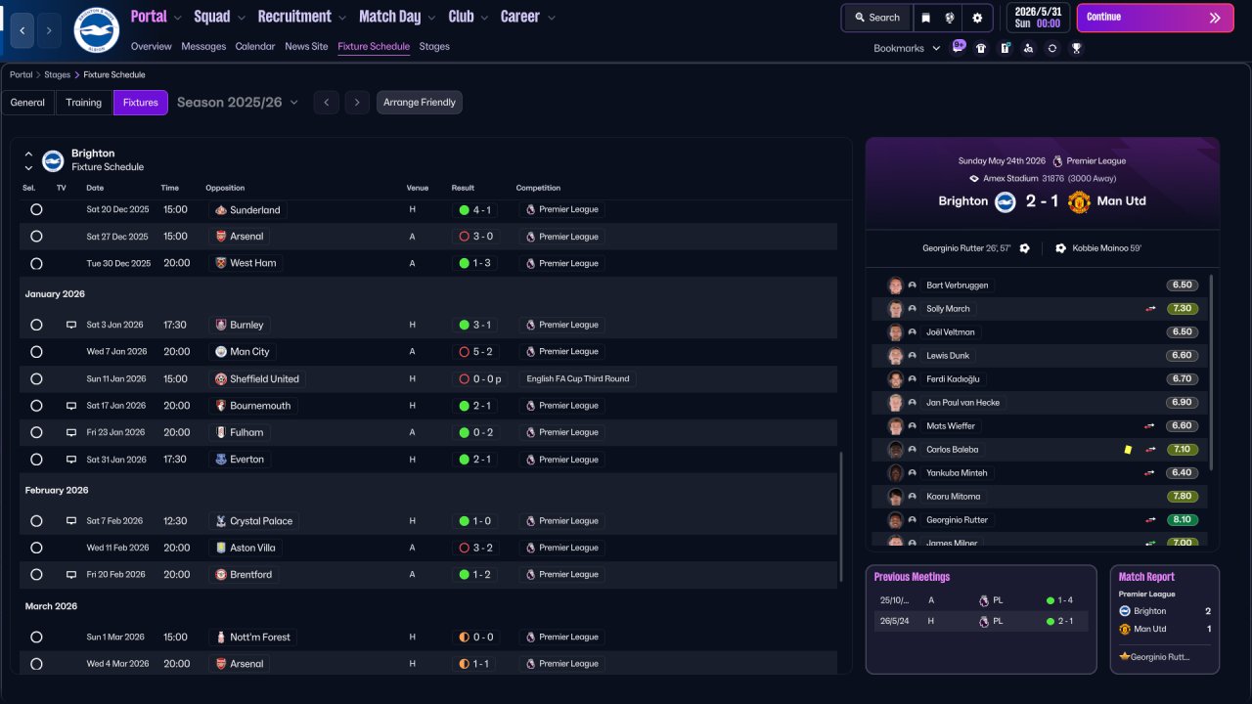Screen dimensions: 1252x704
Task: Select the Burnley fixture radio button
Action: point(36,325)
